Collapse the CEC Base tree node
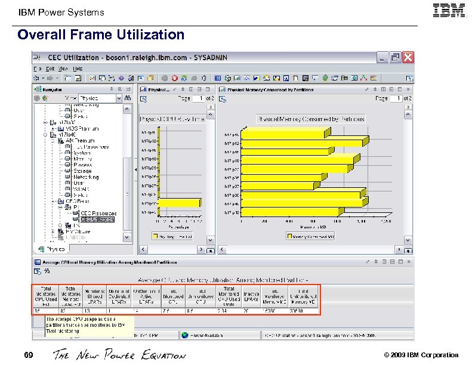 coord(53,202)
